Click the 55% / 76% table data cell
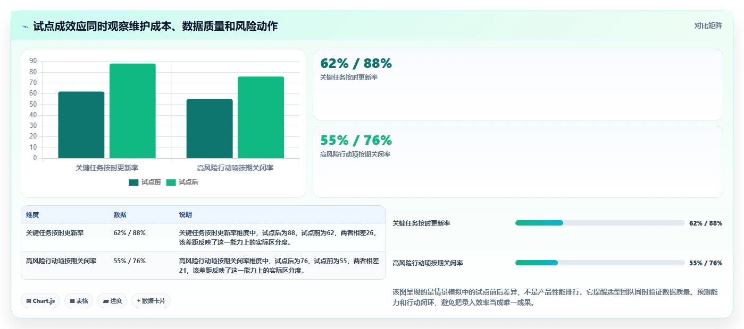This screenshot has height=329, width=744. pos(129,261)
